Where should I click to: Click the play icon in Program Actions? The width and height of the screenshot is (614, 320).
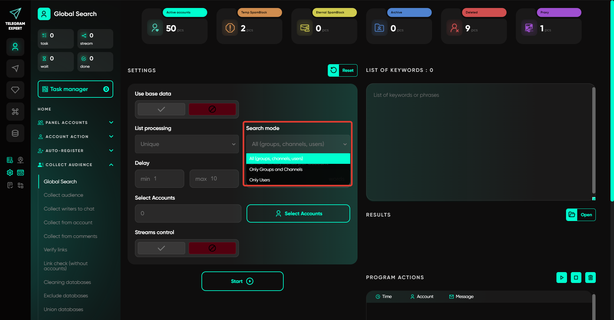[562, 278]
